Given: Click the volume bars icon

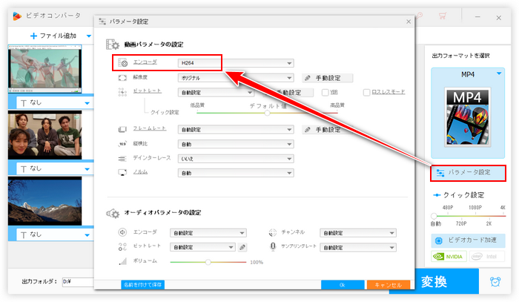Looking at the screenshot, I should pyautogui.click(x=123, y=261).
